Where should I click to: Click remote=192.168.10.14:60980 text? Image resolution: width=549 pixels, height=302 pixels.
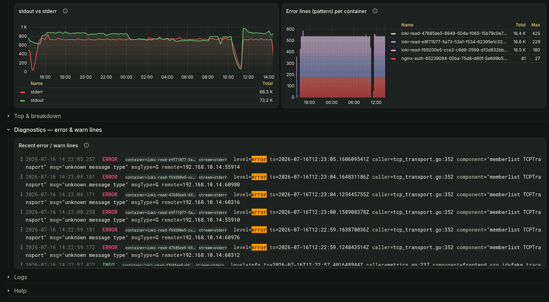201,185
